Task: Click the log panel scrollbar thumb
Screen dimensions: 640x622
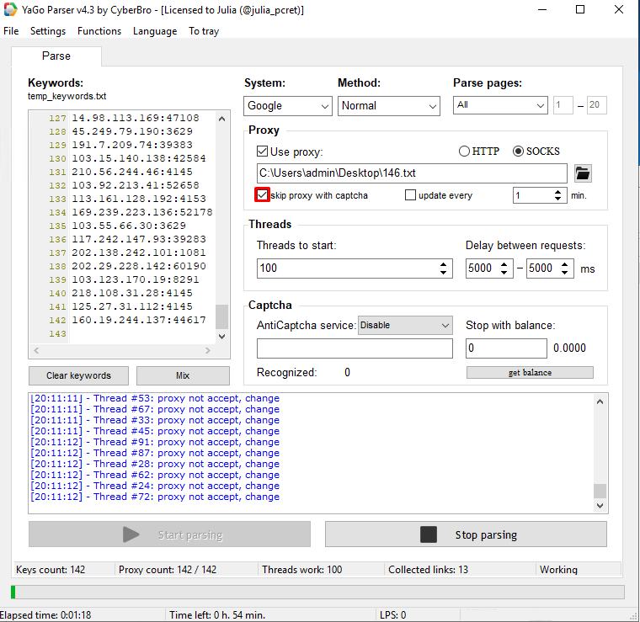Action: click(600, 491)
